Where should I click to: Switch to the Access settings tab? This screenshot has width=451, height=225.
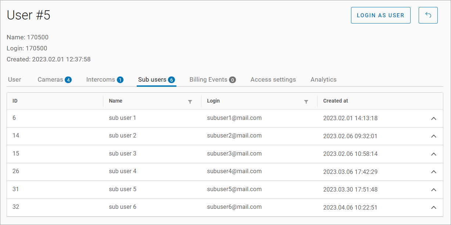point(273,79)
